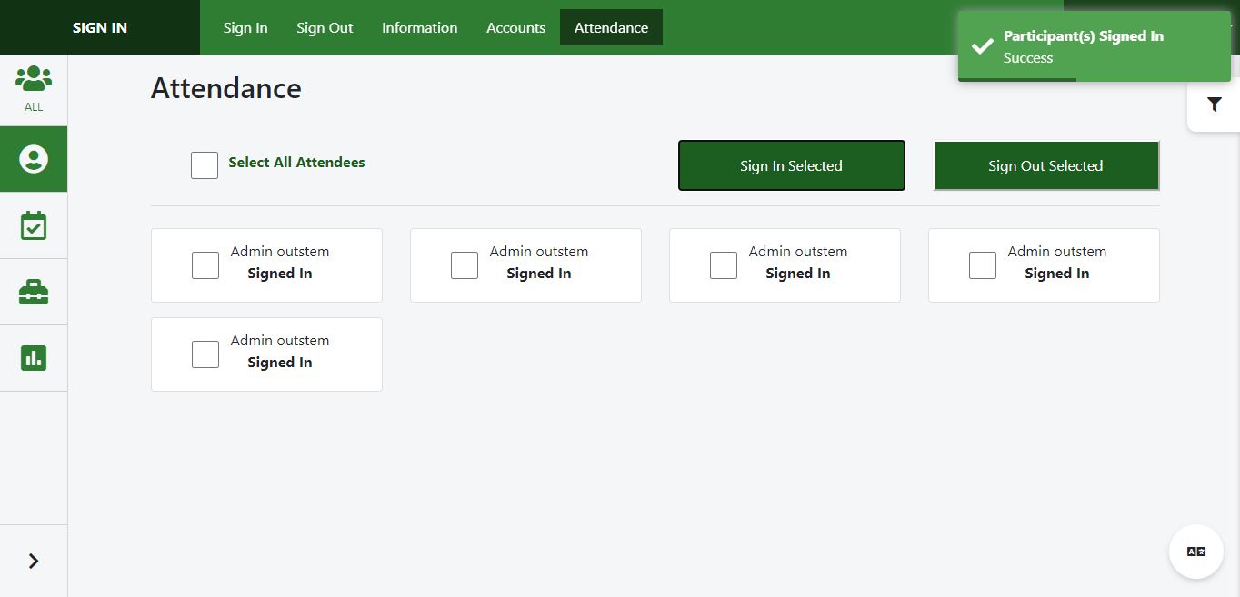Click the Sign In Selected button
1240x597 pixels.
pyautogui.click(x=791, y=165)
